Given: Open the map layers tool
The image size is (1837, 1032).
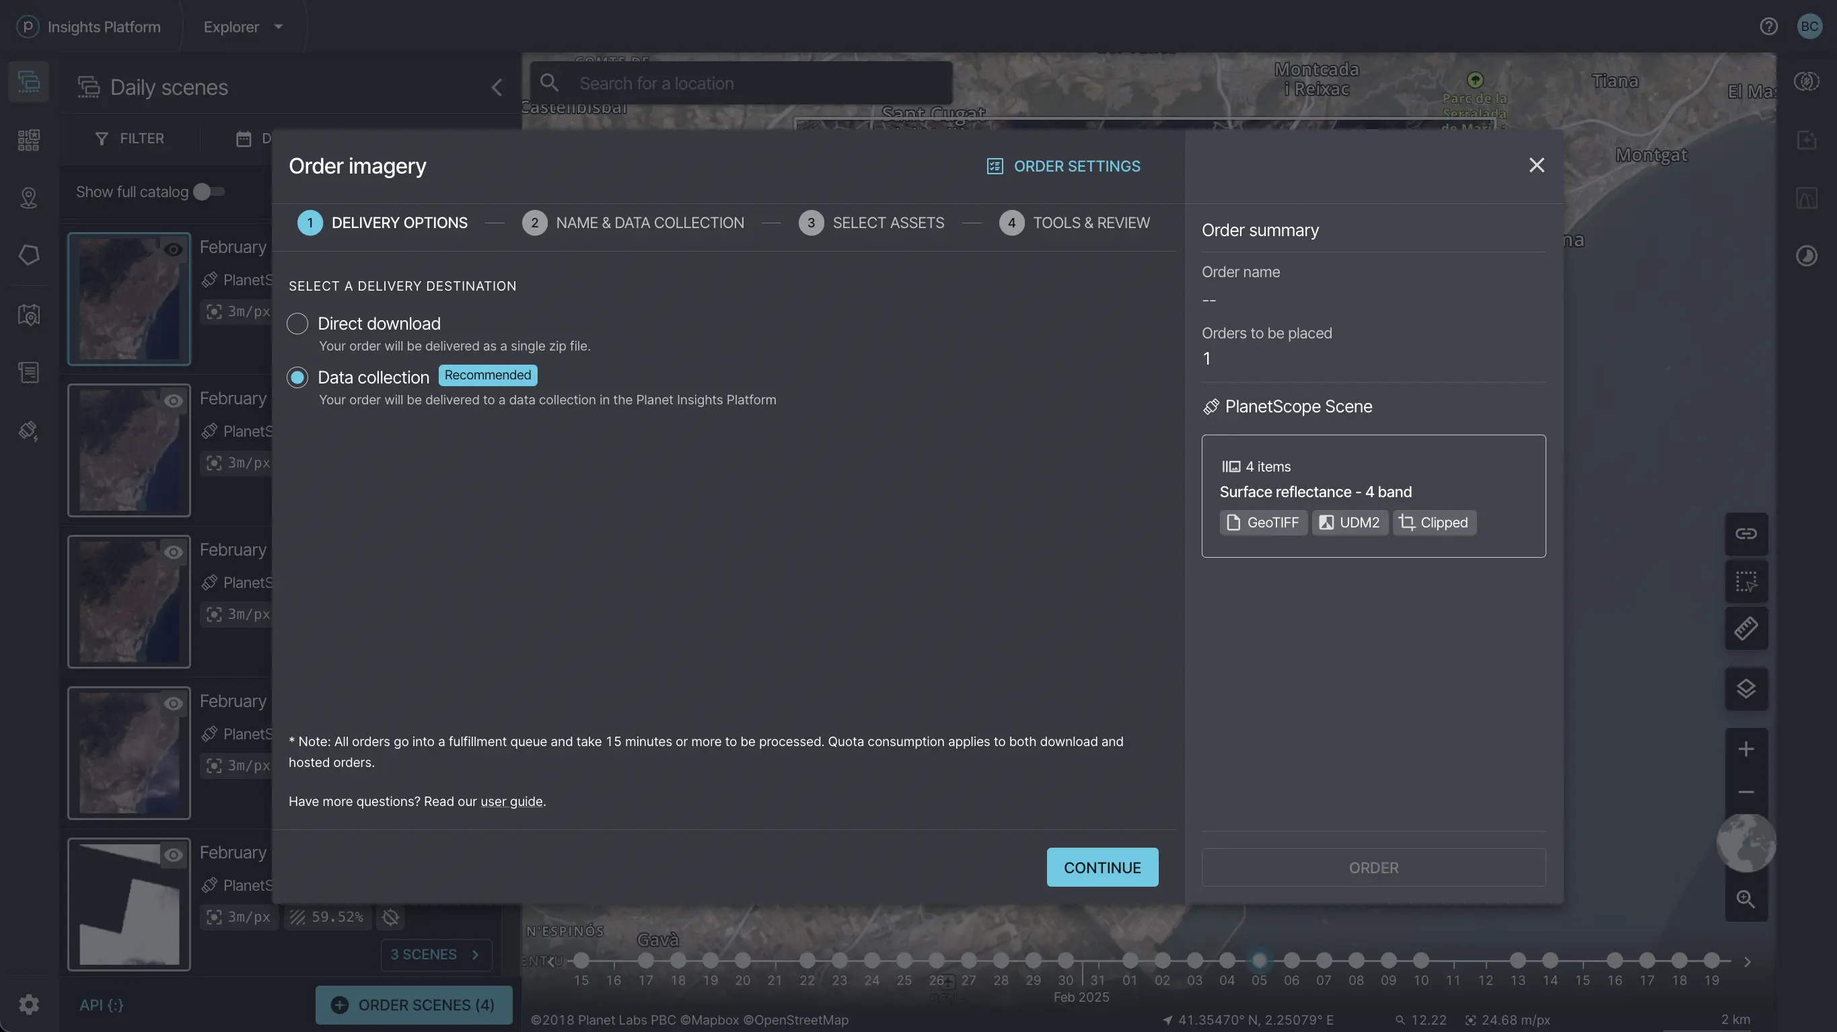Looking at the screenshot, I should [x=1745, y=689].
